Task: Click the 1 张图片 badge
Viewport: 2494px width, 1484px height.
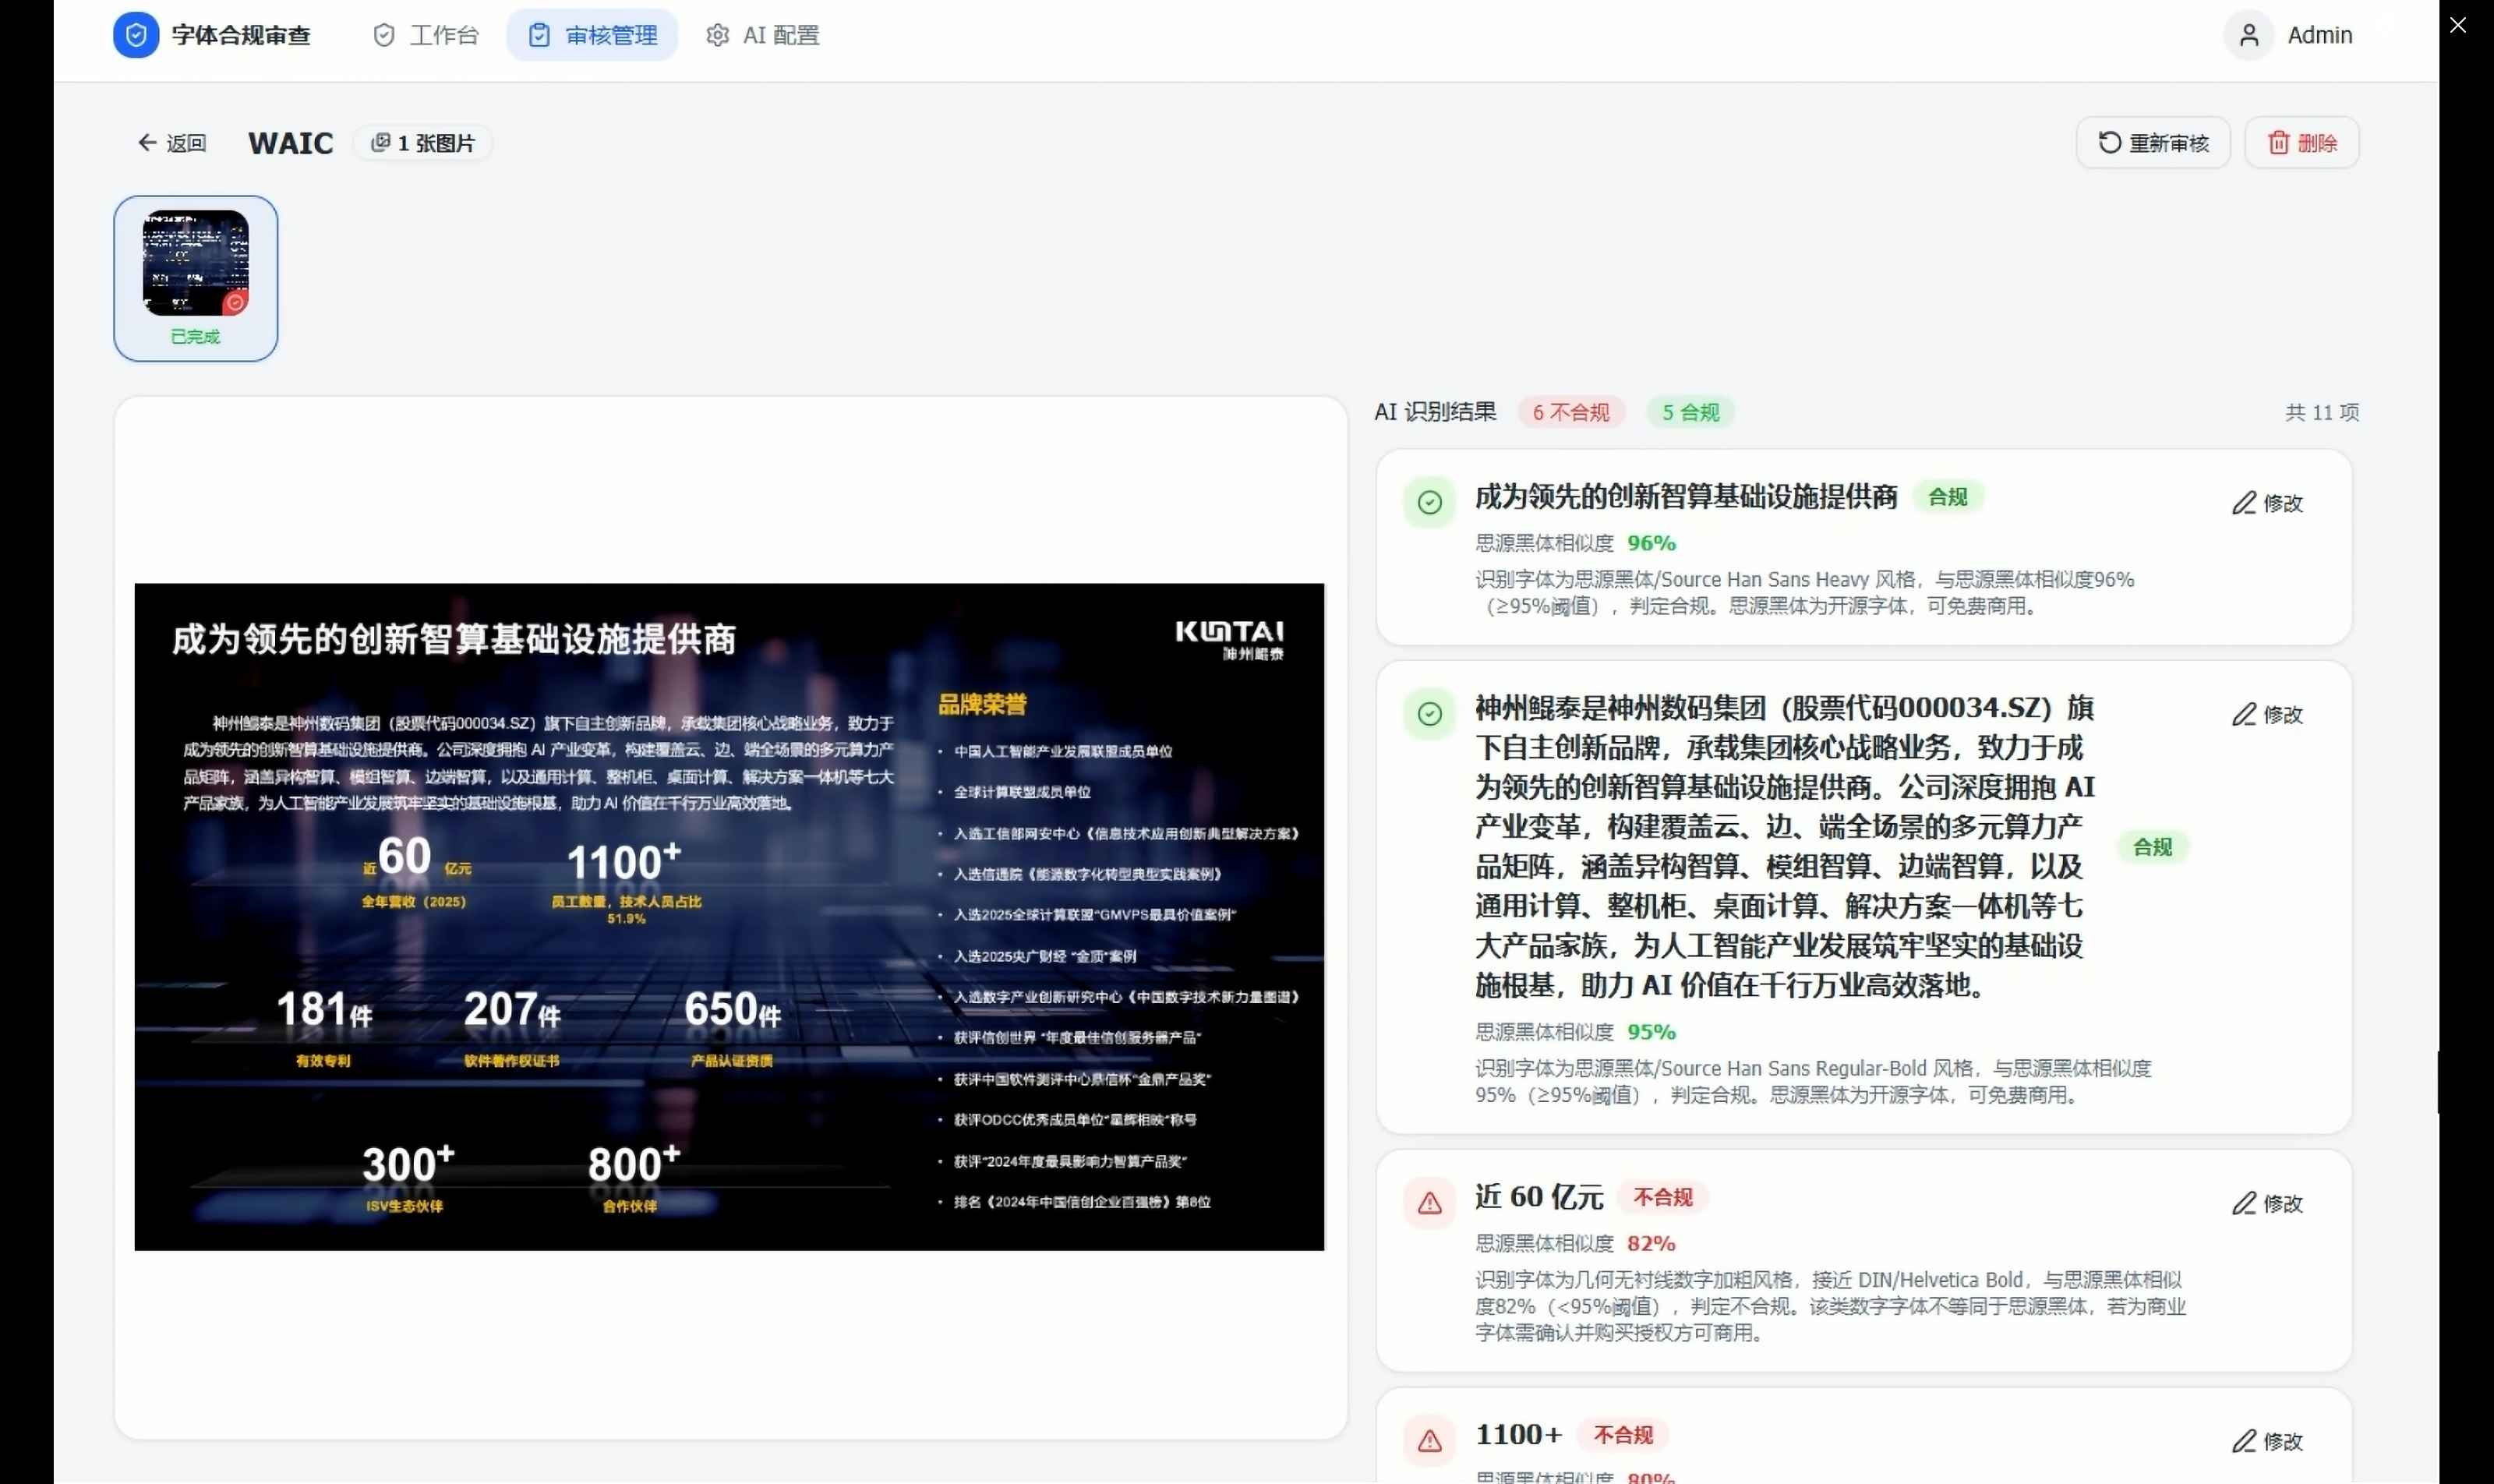Action: click(423, 143)
